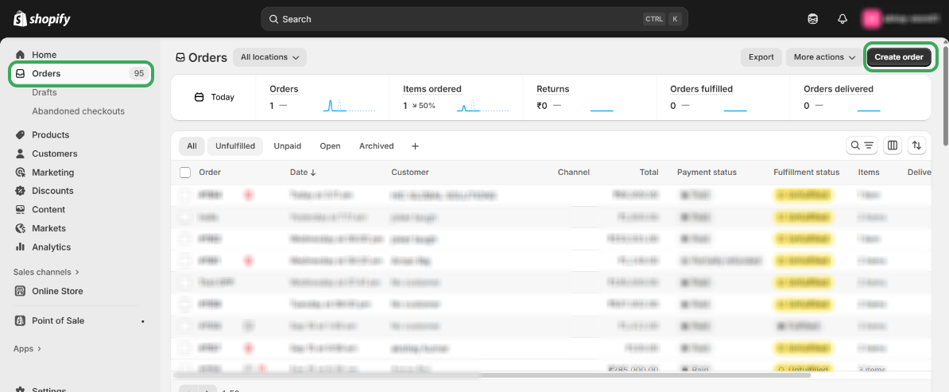
Task: Click the add new view plus icon
Action: coord(415,146)
